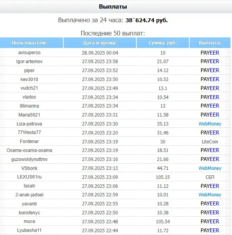This screenshot has height=235, width=232.
Task: Click the PAYEER logo in tasah row
Action: click(x=210, y=186)
